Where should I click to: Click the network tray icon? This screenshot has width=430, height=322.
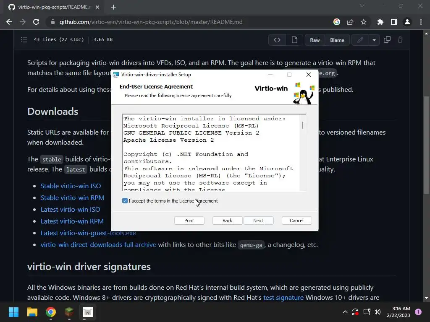click(367, 312)
